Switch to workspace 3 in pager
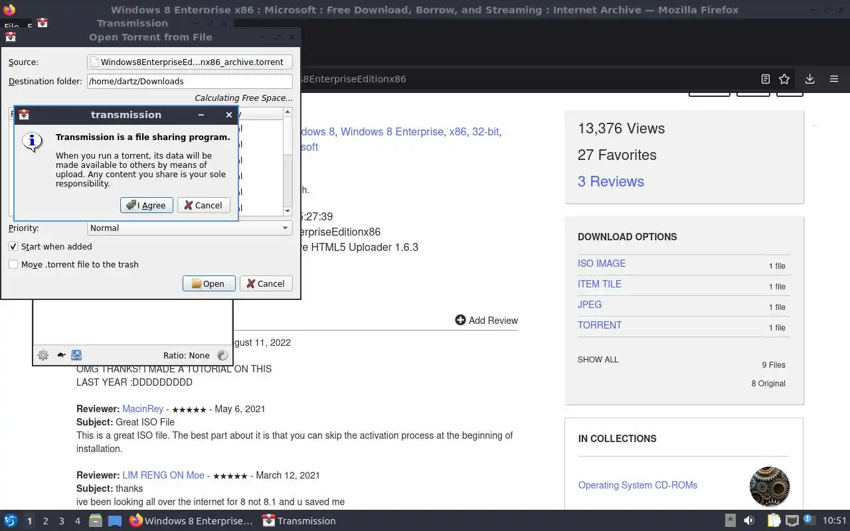The height and width of the screenshot is (531, 850). pos(61,521)
